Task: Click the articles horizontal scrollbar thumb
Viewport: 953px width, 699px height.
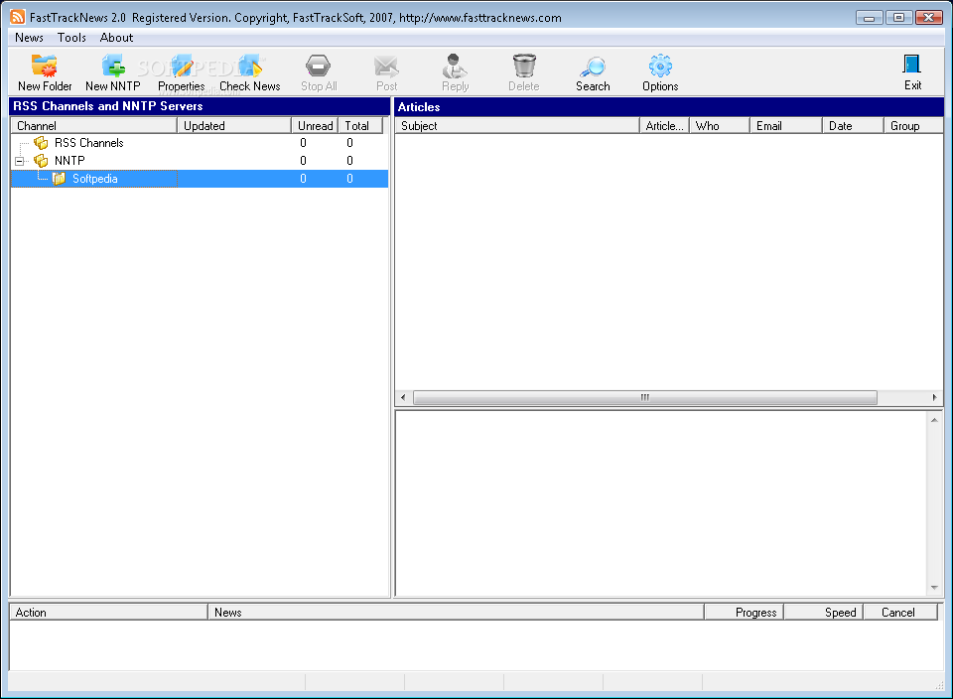Action: pyautogui.click(x=645, y=397)
